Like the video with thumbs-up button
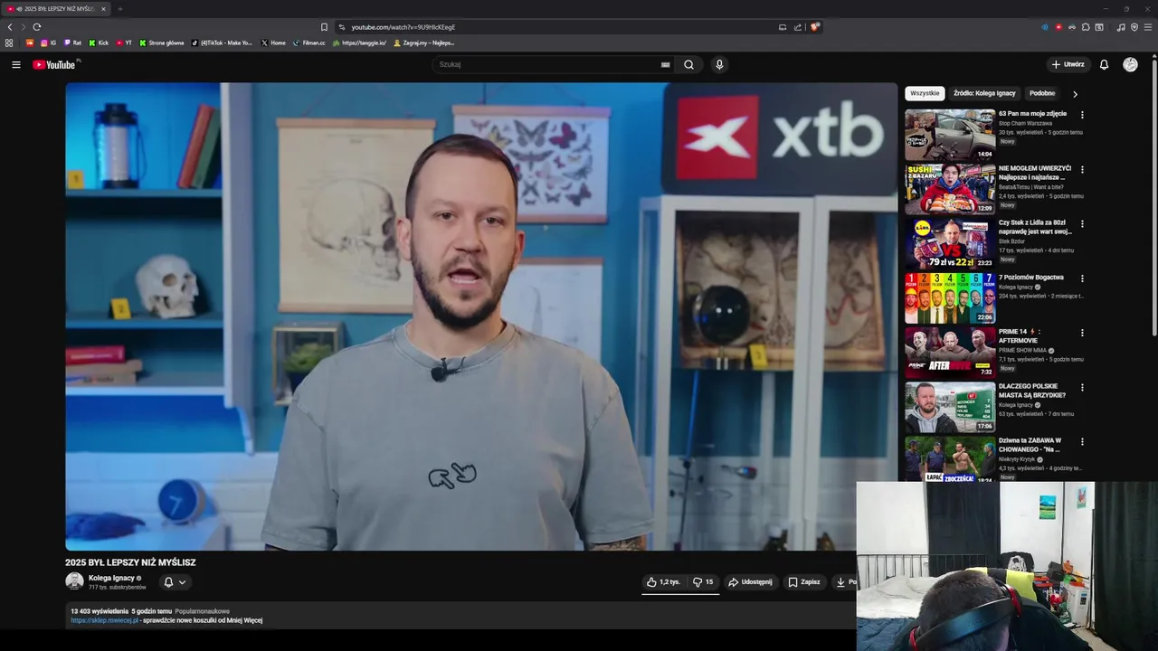 pos(663,582)
